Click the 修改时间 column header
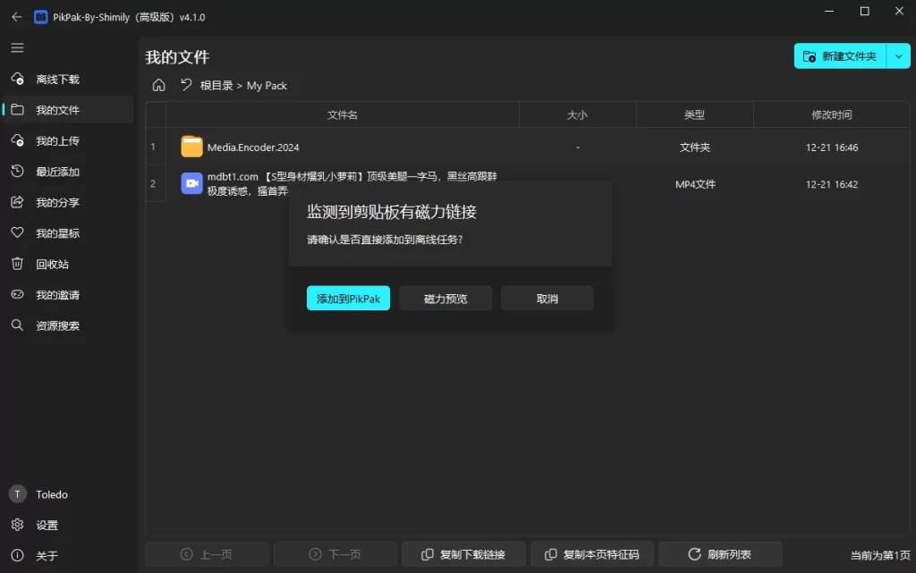The image size is (916, 573). pos(831,115)
